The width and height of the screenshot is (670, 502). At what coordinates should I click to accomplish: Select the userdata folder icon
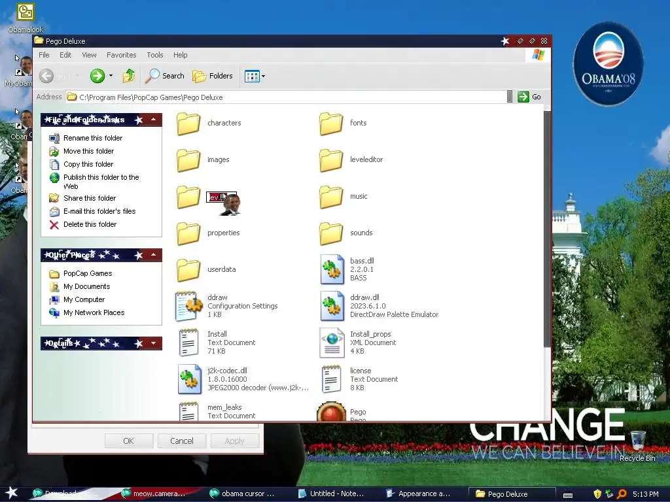(x=188, y=270)
